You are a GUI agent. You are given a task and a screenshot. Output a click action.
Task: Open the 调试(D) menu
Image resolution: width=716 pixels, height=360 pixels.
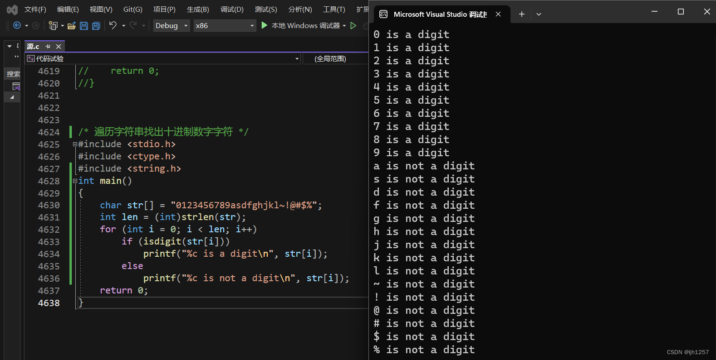(232, 10)
